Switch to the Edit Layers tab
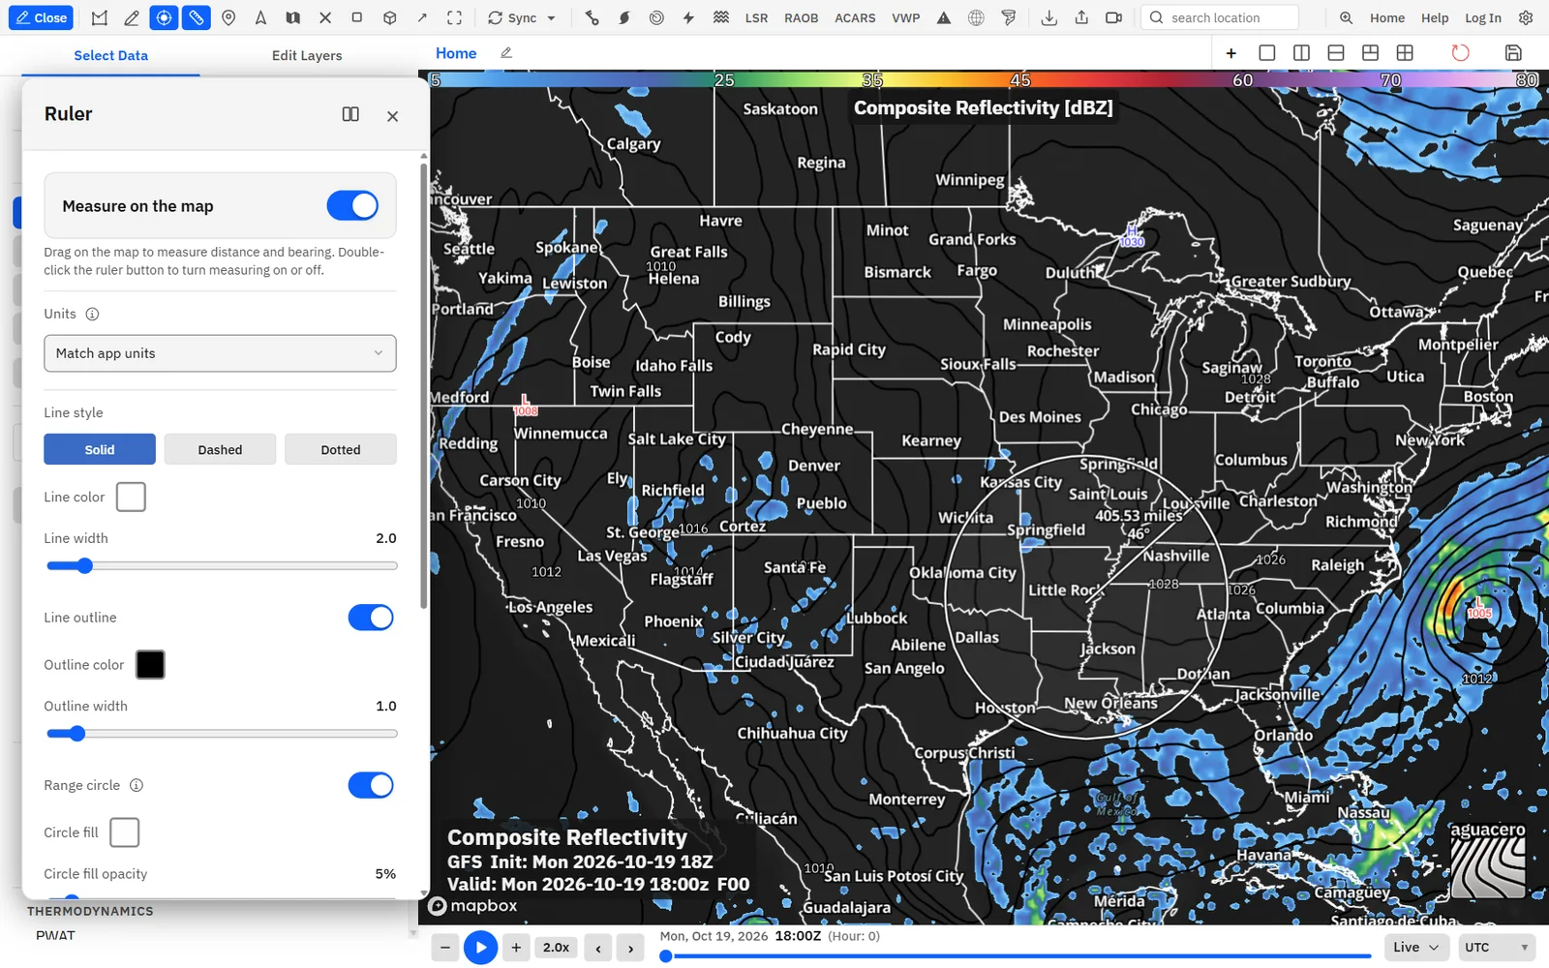This screenshot has height=968, width=1549. pos(307,55)
